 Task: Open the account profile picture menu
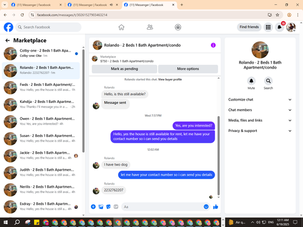coord(291,27)
